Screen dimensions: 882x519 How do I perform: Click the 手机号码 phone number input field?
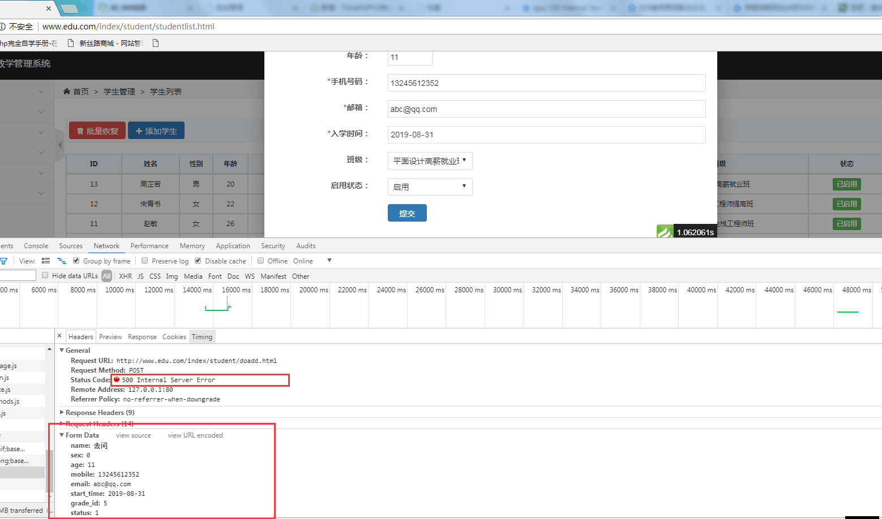pyautogui.click(x=546, y=83)
